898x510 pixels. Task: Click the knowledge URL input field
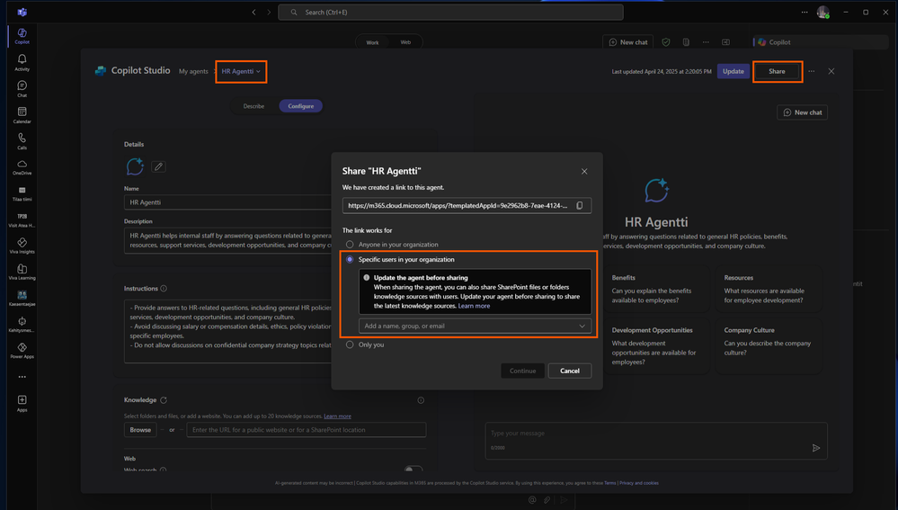[307, 430]
